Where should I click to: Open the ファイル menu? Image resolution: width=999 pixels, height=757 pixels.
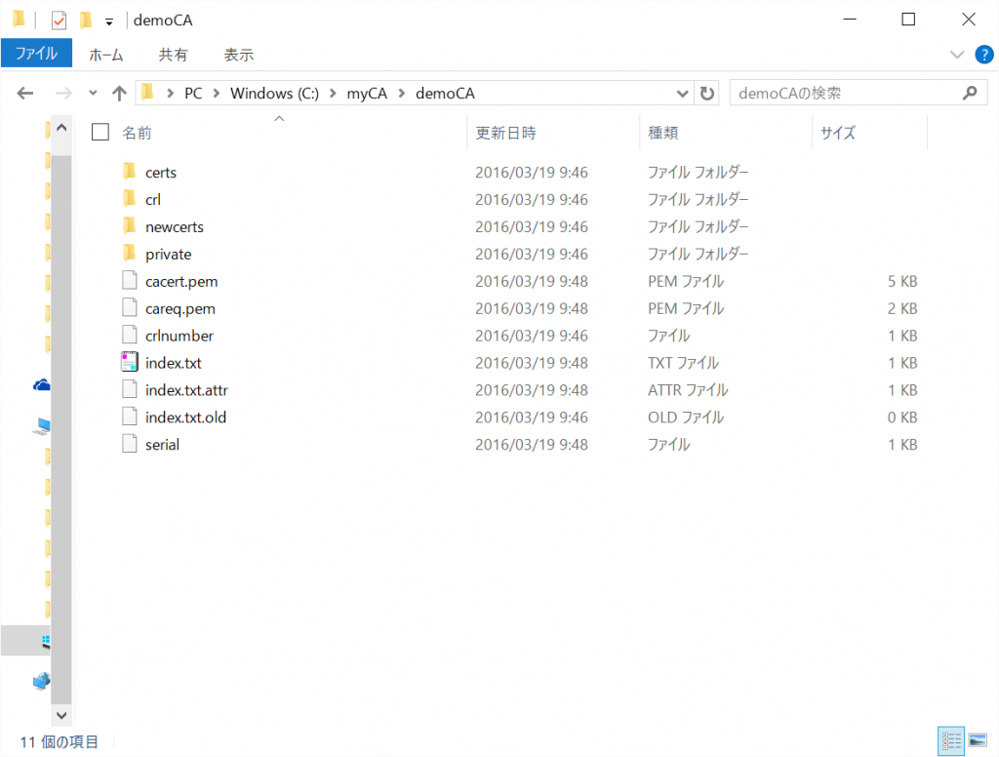pyautogui.click(x=36, y=54)
